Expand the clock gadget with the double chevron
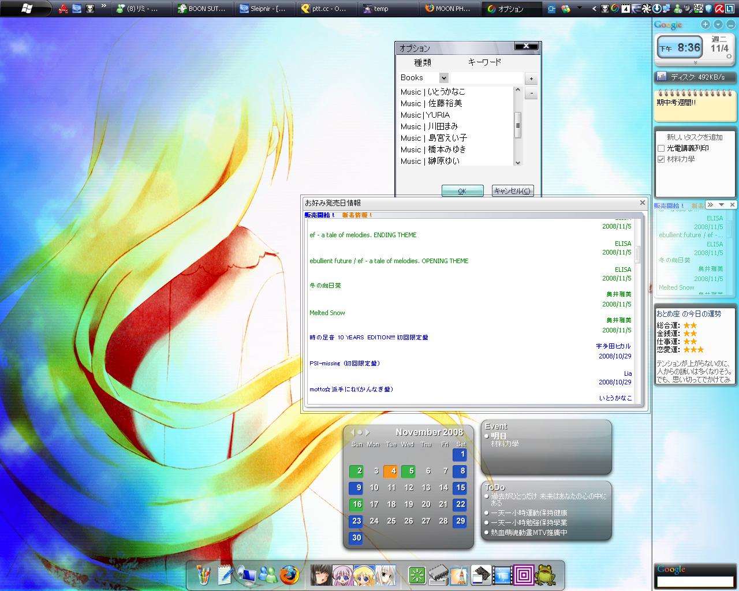 [x=695, y=62]
